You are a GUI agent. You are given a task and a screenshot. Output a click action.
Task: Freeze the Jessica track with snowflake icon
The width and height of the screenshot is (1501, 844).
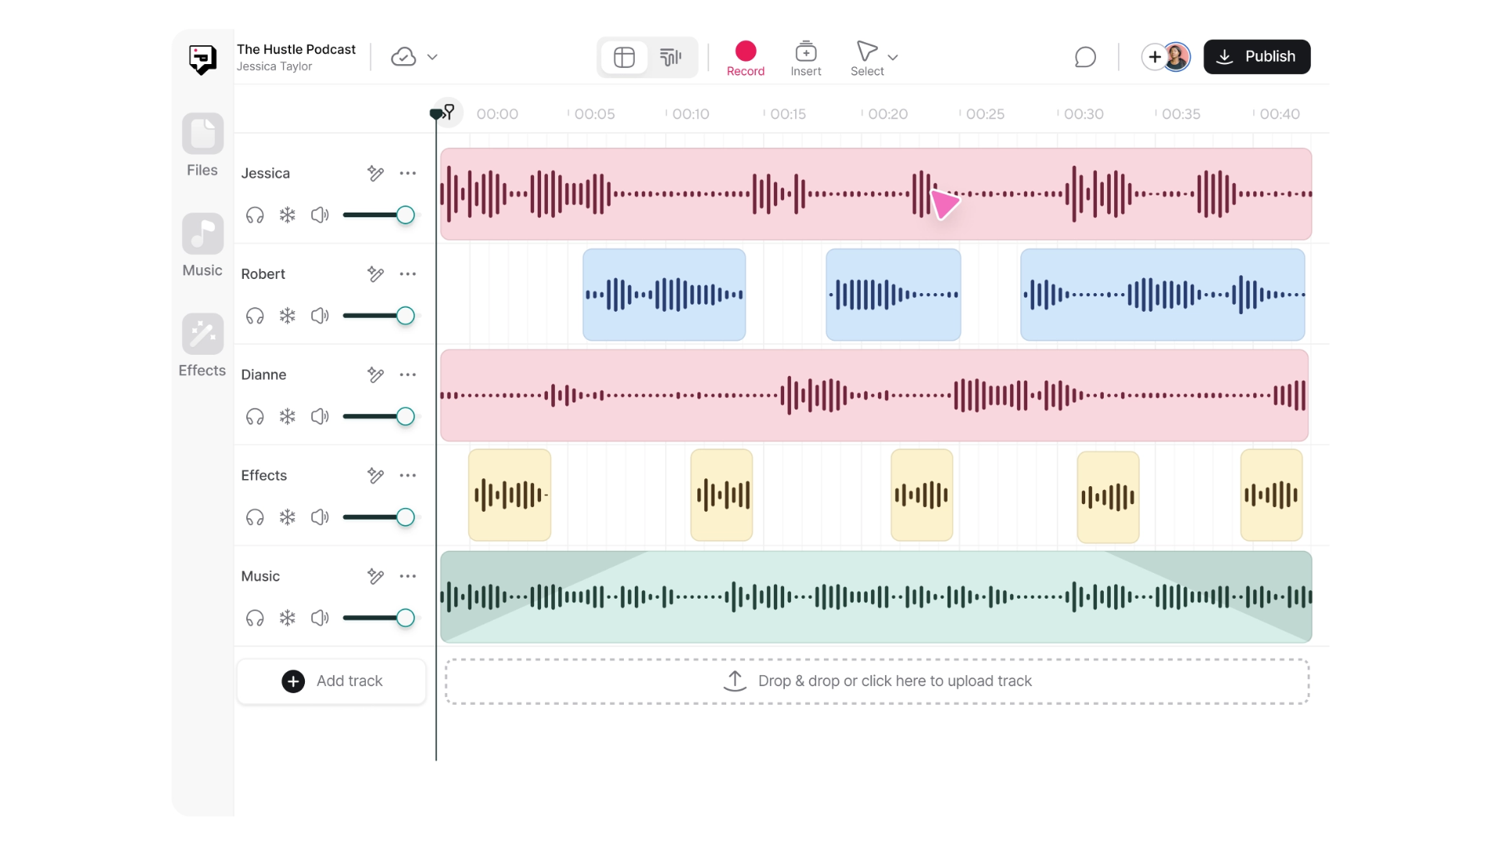click(x=288, y=215)
